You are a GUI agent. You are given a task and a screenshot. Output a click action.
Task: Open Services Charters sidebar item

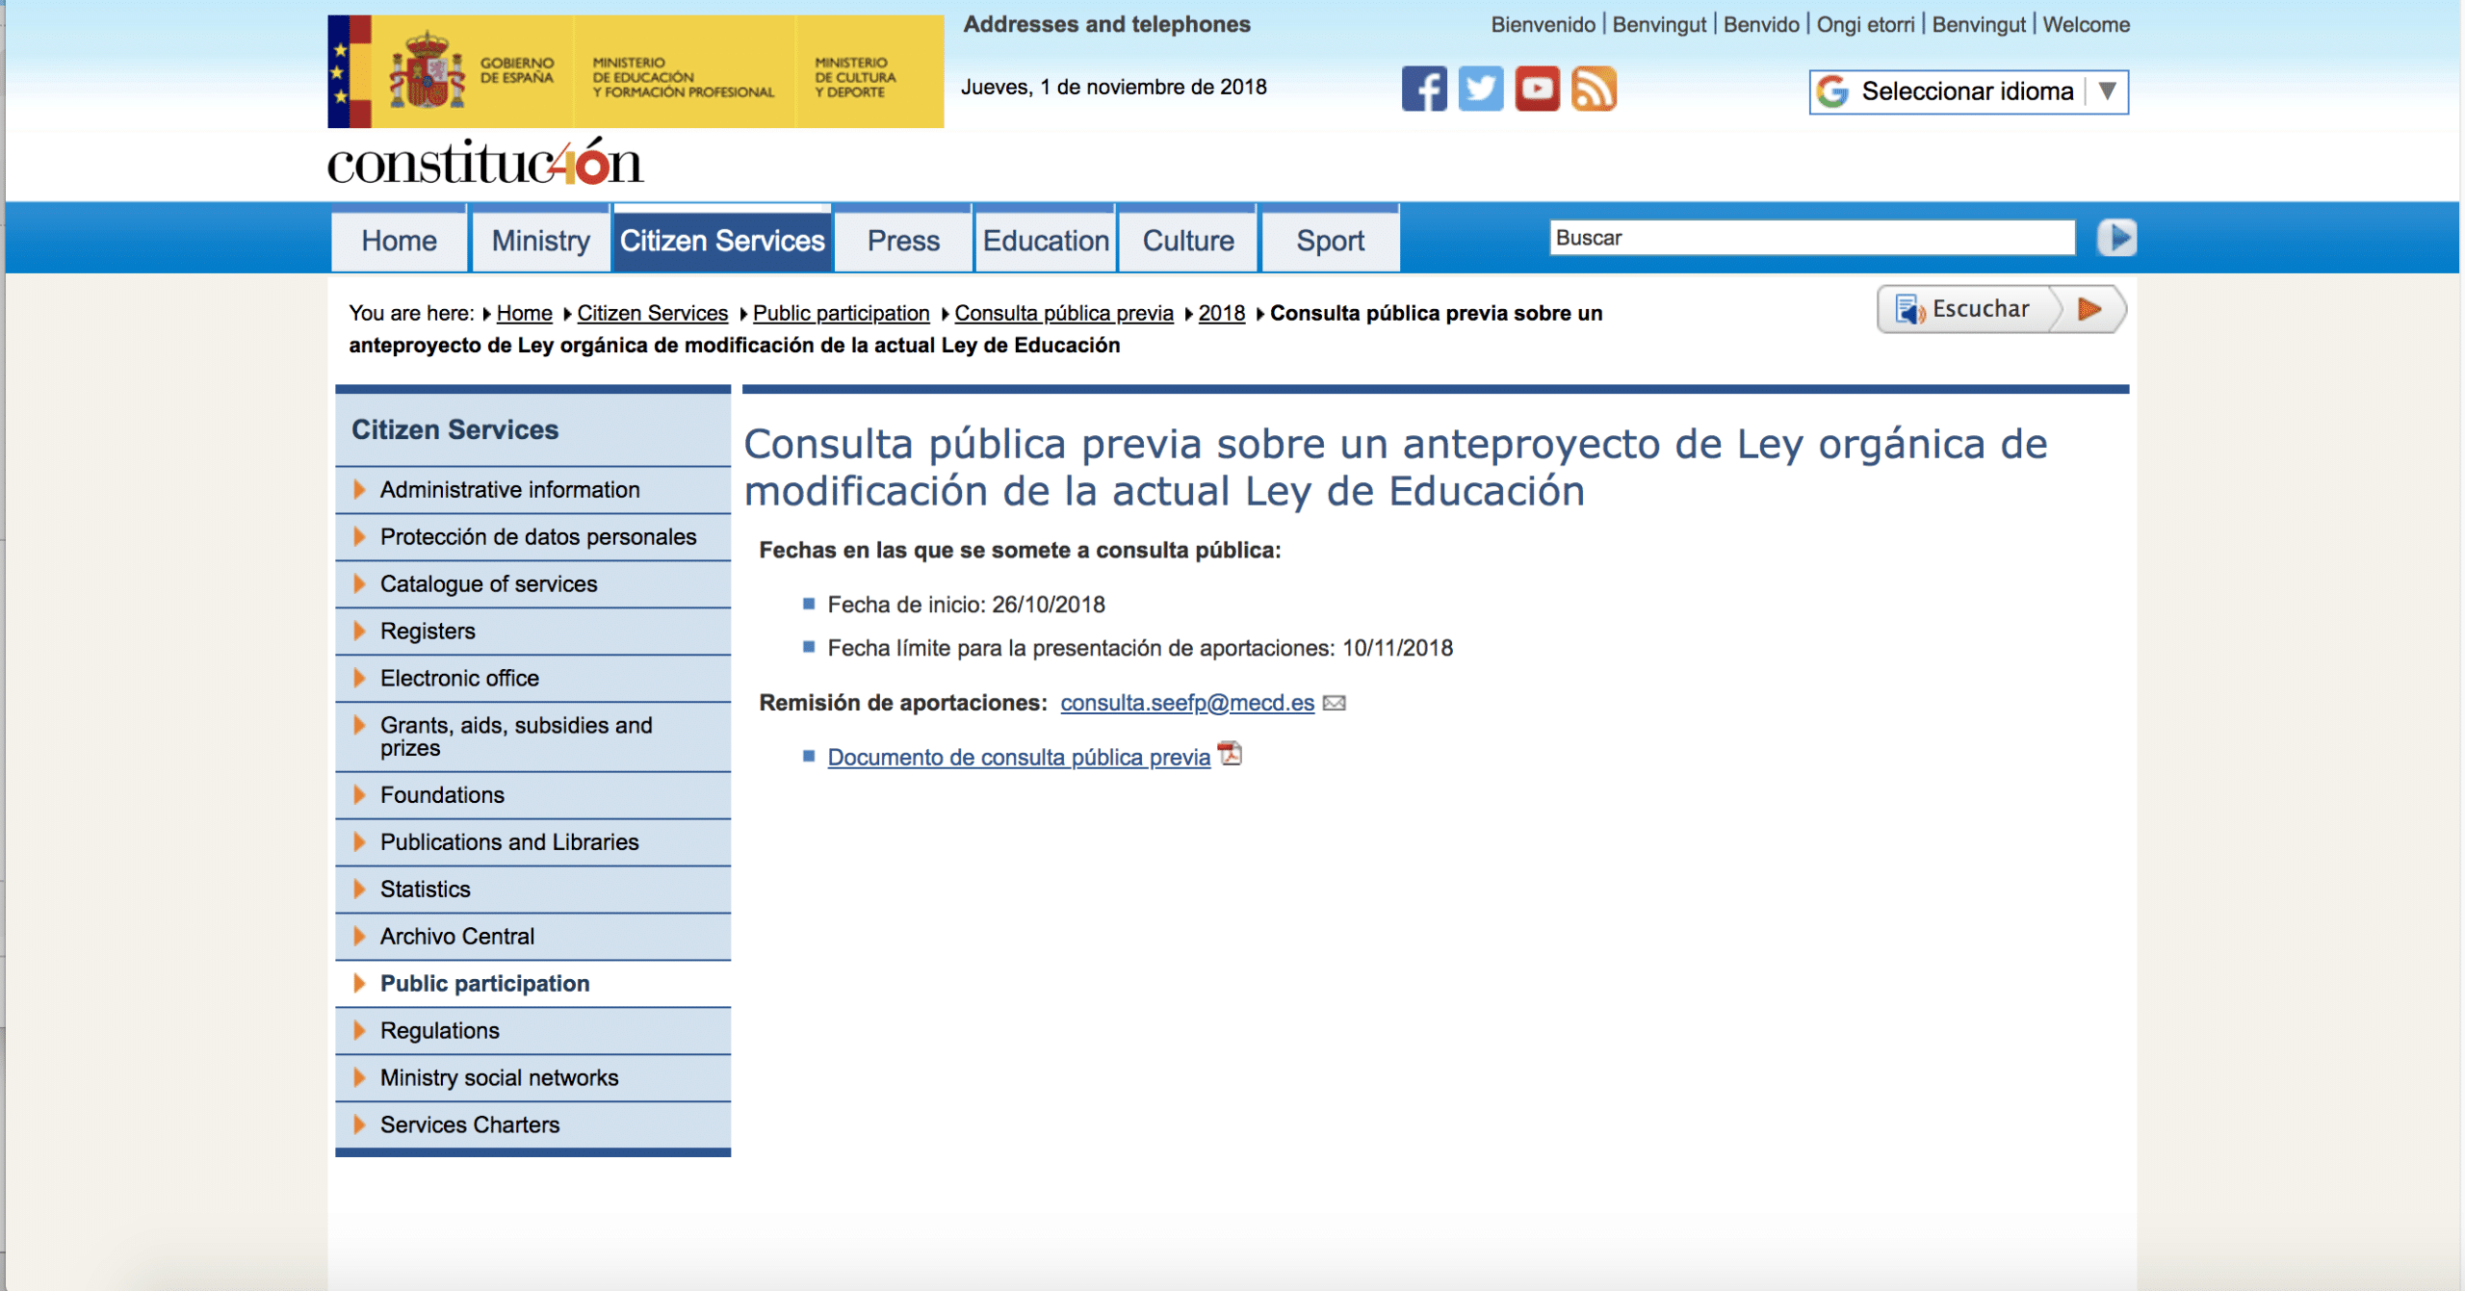coord(532,1125)
